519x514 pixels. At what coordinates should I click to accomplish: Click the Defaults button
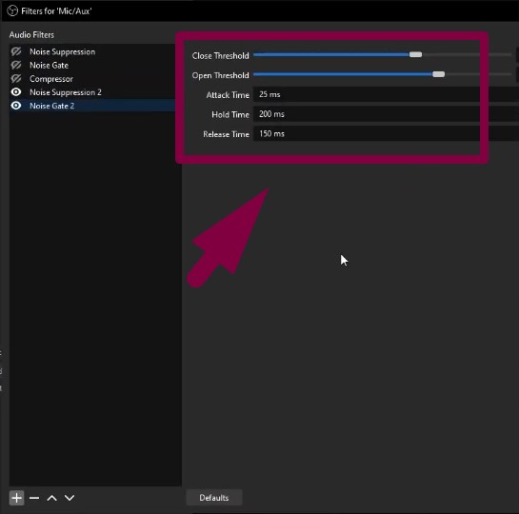[214, 498]
